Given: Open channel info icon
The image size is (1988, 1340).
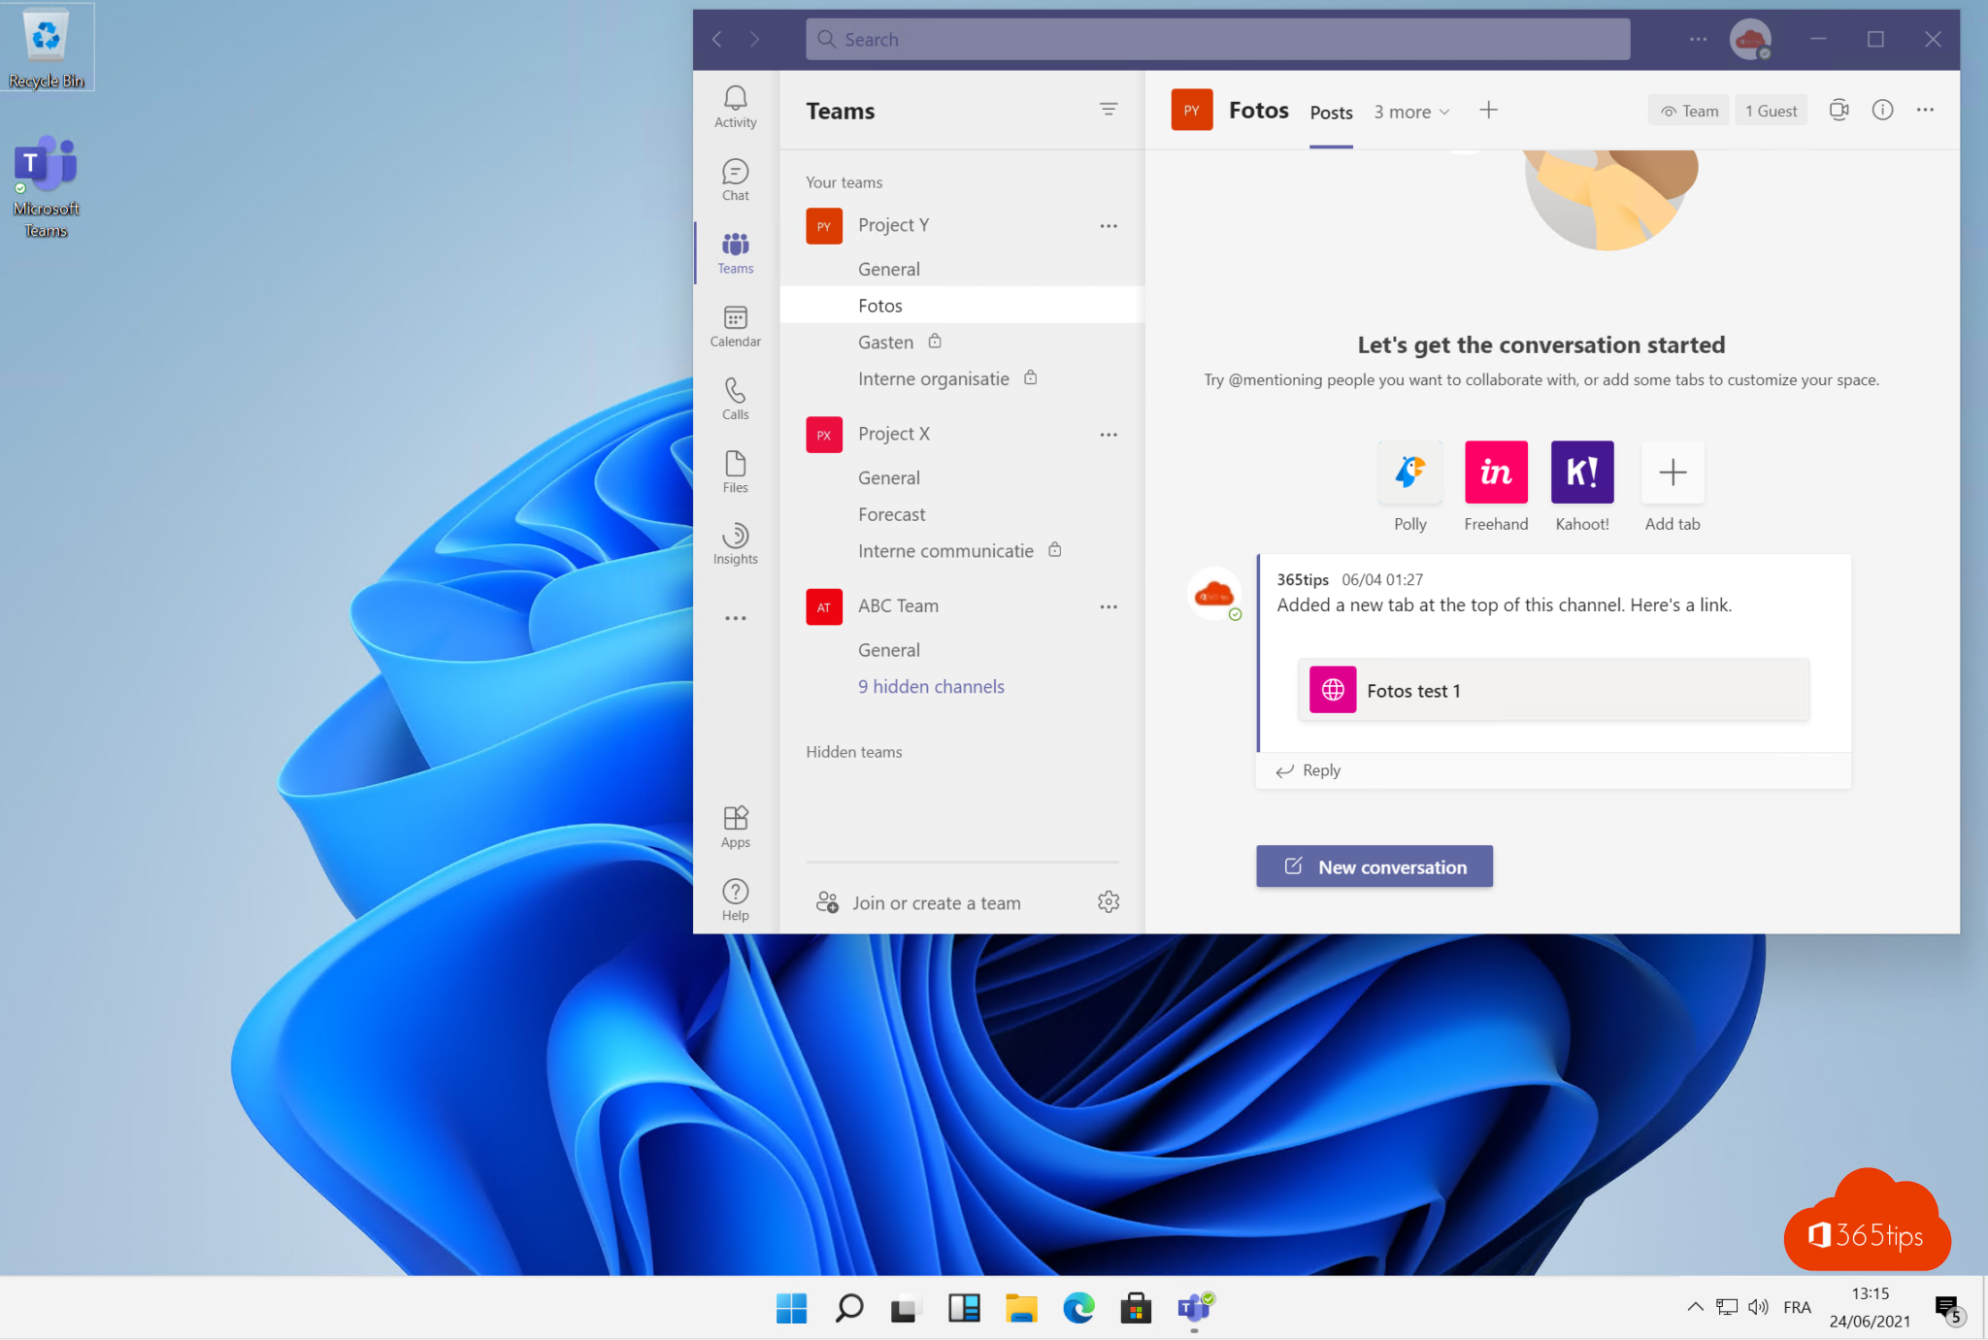Looking at the screenshot, I should point(1882,111).
